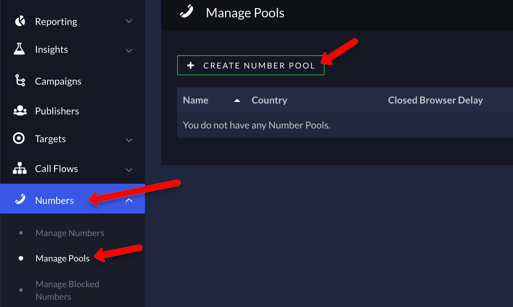Click the Campaigns branch icon
513x307 pixels.
[20, 81]
